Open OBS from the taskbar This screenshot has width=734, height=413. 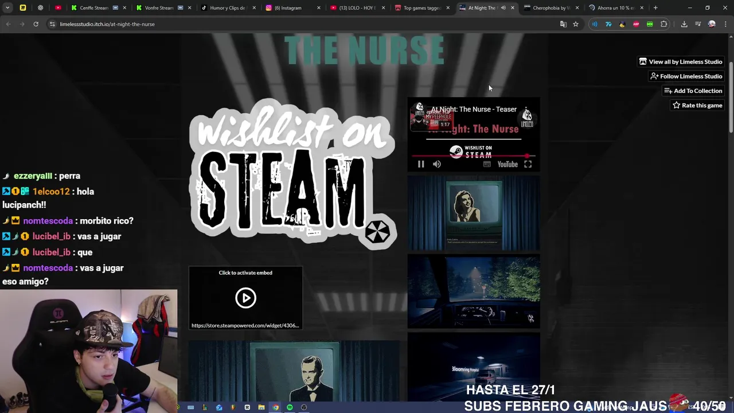click(304, 407)
